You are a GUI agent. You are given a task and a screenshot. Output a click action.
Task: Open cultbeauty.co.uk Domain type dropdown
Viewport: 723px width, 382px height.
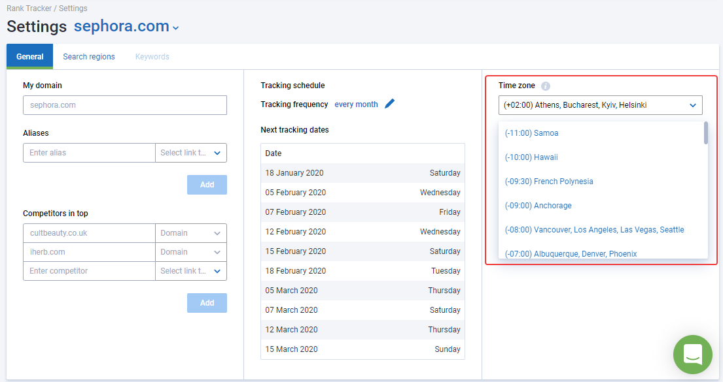[x=191, y=233]
